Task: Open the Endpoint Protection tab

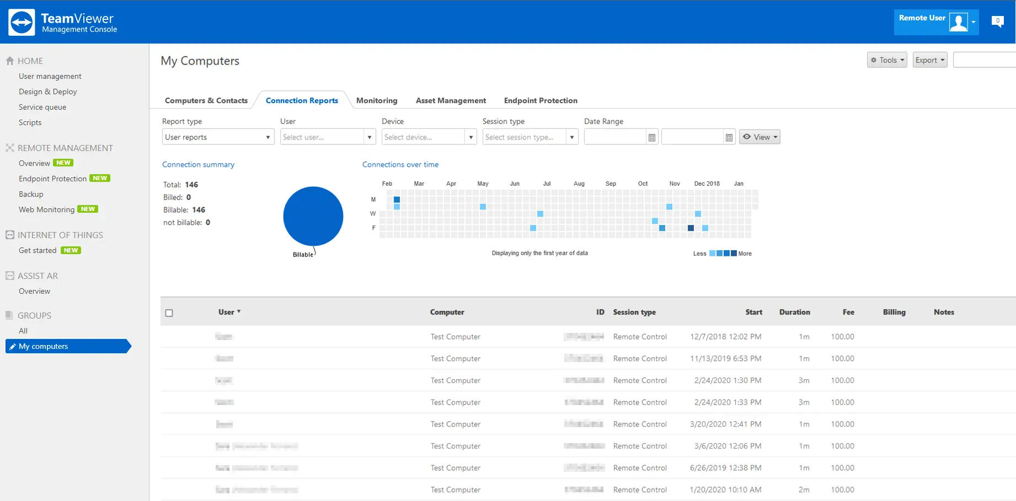Action: pos(541,100)
